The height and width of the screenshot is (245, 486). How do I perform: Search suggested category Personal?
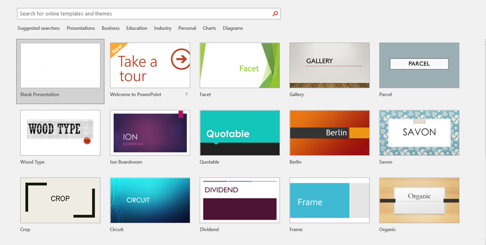pyautogui.click(x=187, y=28)
